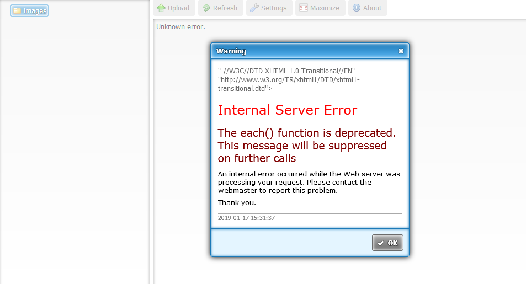Choose the Refresh toolbar label
The image size is (526, 284).
[225, 8]
